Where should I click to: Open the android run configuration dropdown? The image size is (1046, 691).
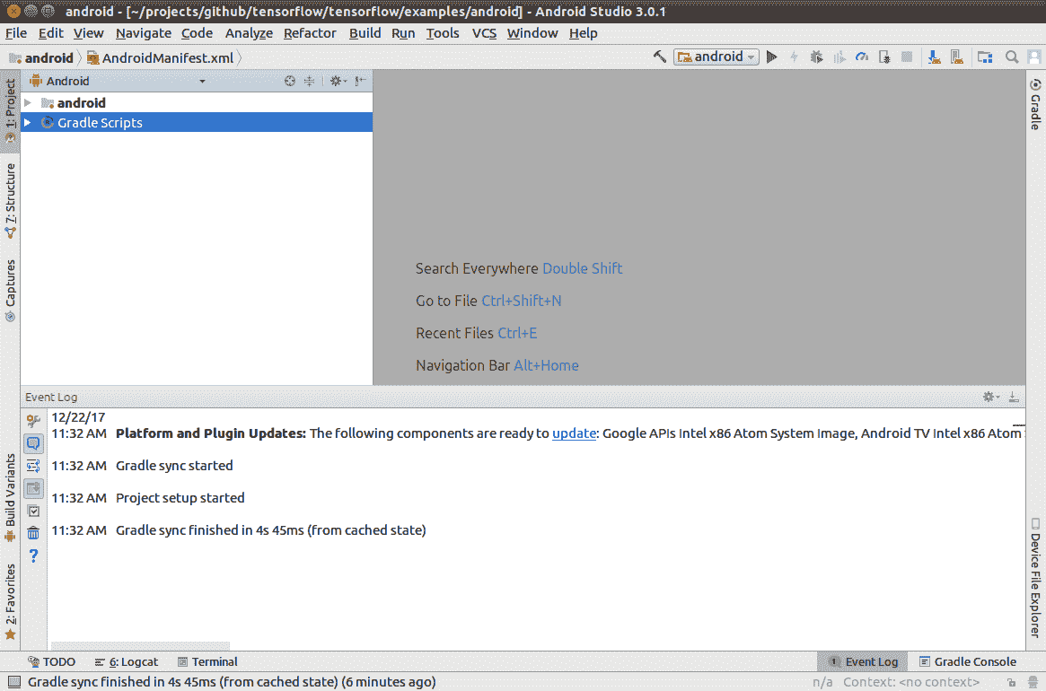[717, 57]
